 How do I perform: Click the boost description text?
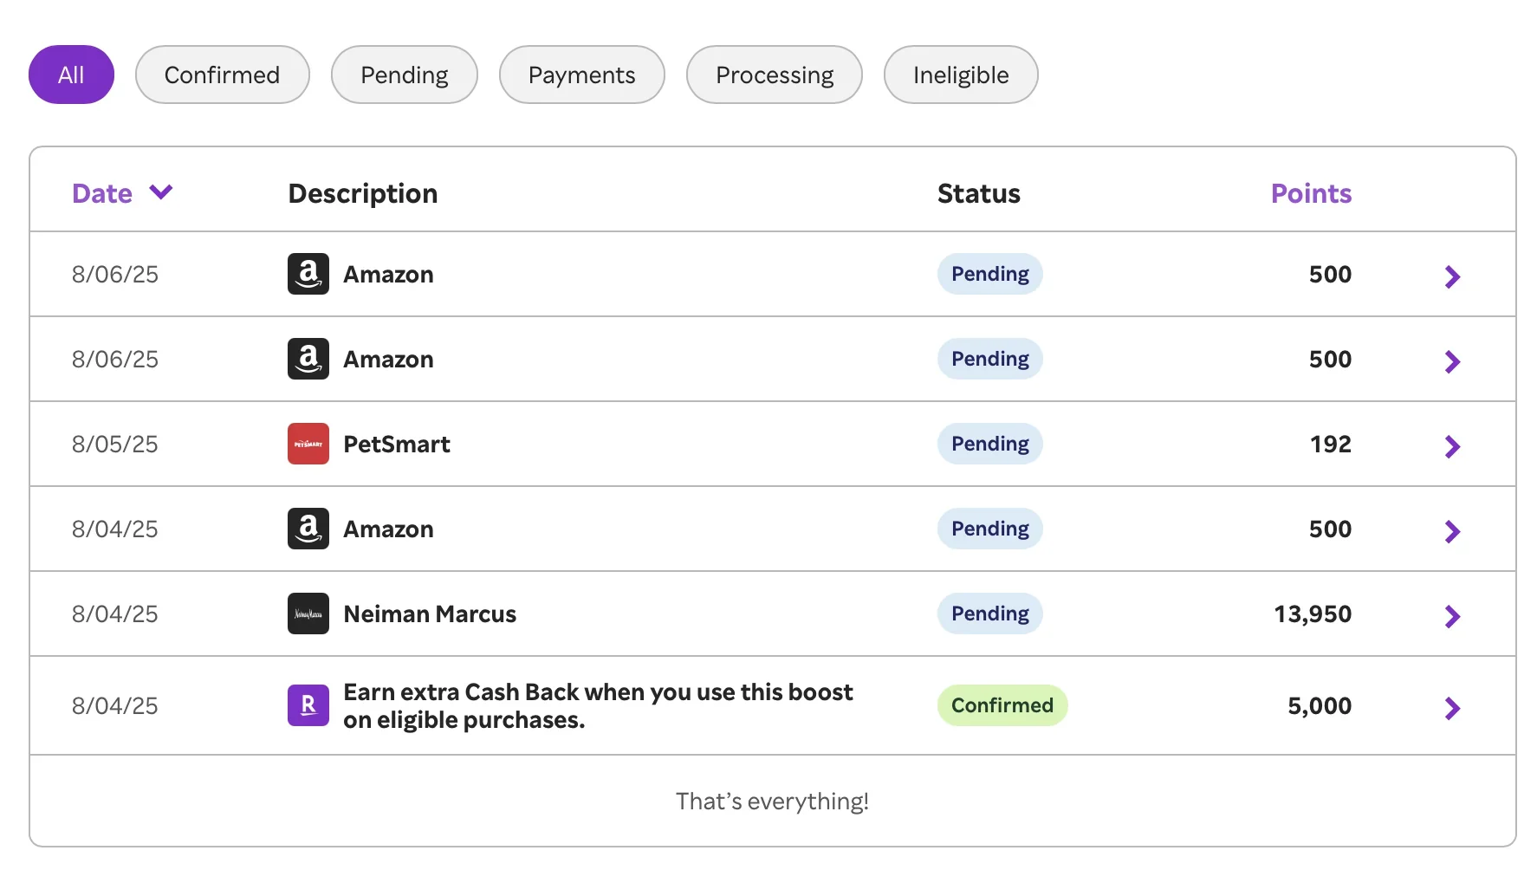click(598, 705)
